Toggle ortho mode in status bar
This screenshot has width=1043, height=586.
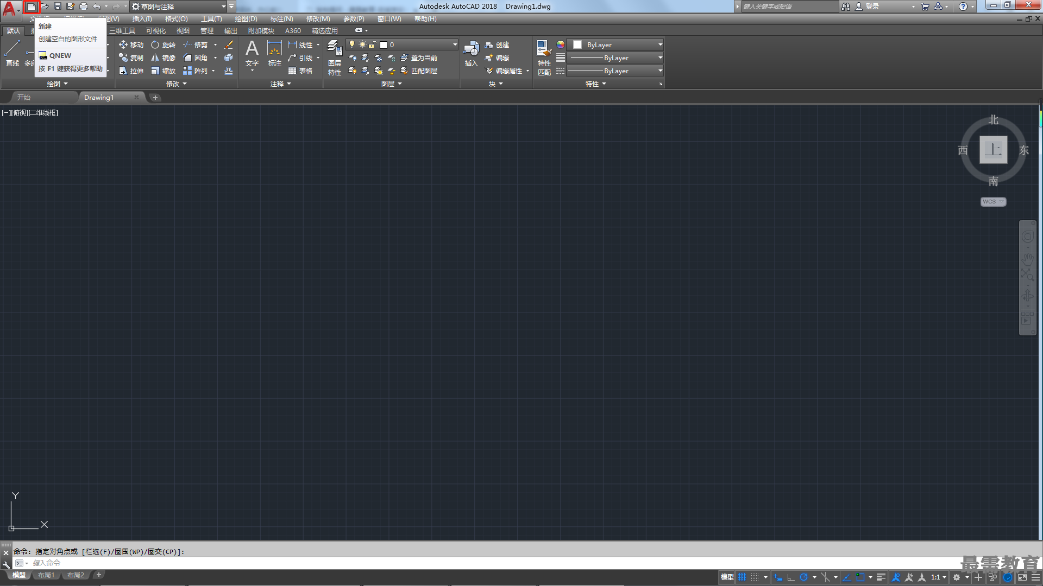pyautogui.click(x=791, y=577)
